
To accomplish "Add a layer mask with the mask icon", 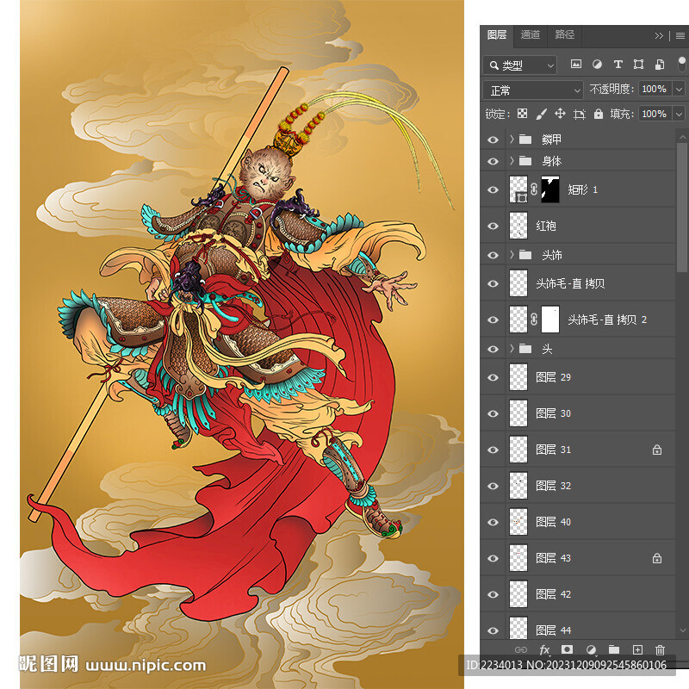I will pos(567,649).
